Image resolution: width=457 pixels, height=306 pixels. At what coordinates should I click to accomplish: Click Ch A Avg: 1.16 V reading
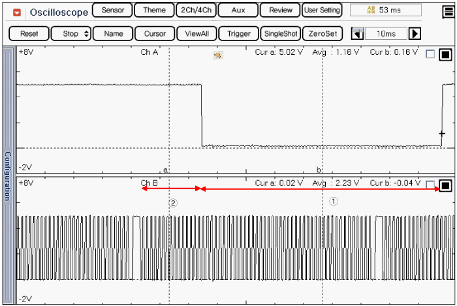[336, 52]
